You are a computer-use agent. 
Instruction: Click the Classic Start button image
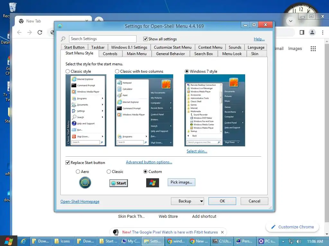coord(119,183)
